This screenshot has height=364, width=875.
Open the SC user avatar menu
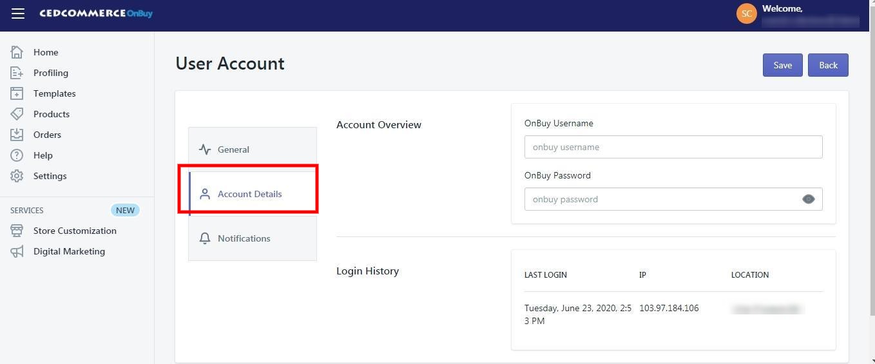tap(746, 14)
